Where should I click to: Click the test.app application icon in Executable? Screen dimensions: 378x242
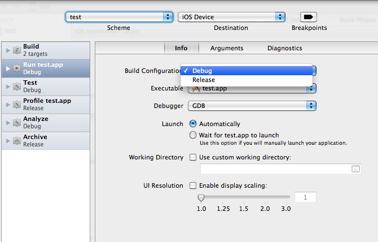click(196, 89)
